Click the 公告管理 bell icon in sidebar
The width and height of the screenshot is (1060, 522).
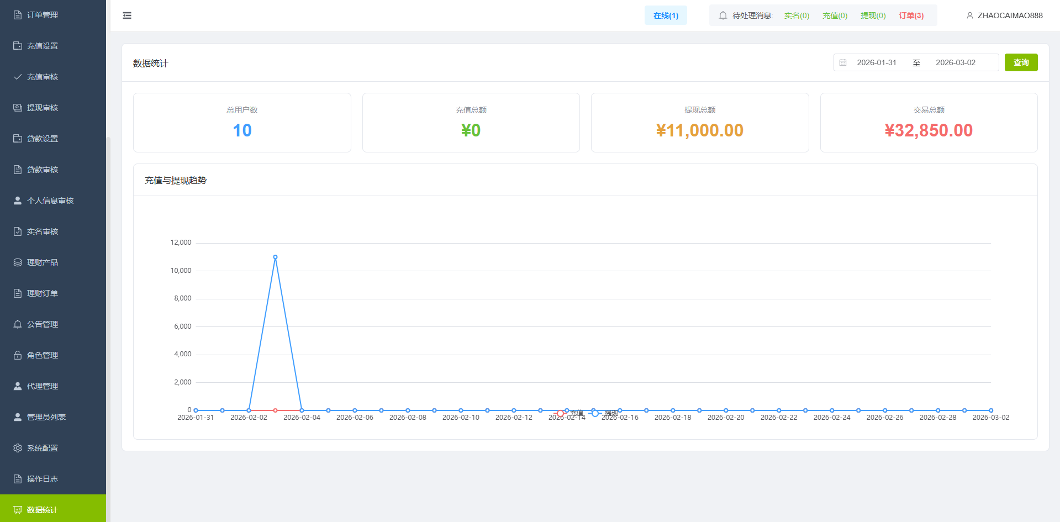[x=18, y=324]
